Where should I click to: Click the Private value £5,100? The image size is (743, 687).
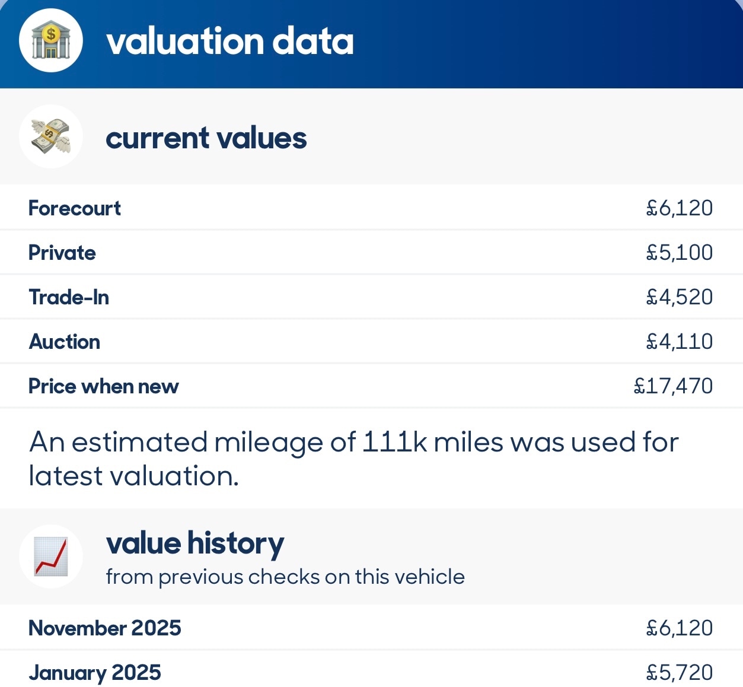679,253
